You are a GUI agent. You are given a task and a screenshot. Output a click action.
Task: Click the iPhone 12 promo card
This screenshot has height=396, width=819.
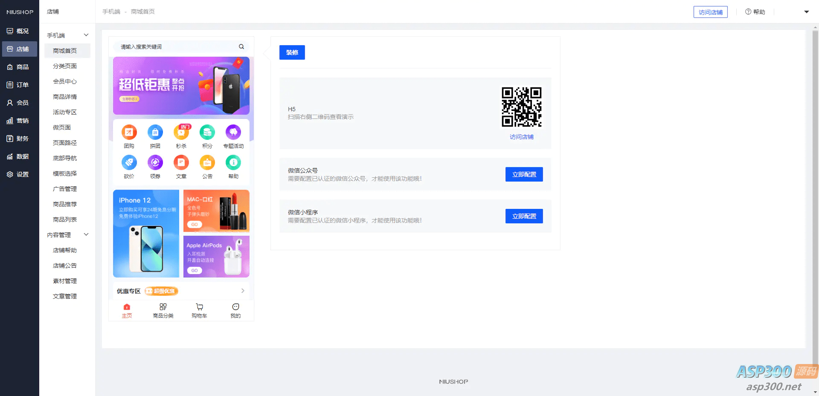point(146,234)
